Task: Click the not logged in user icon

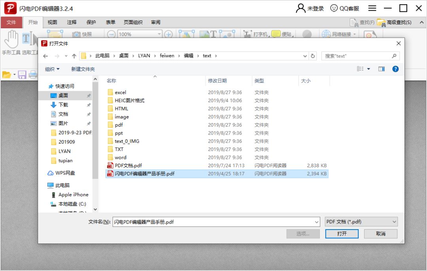Action: [300, 8]
